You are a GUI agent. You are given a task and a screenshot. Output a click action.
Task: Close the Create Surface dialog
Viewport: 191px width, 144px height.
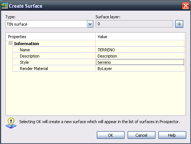click(186, 5)
